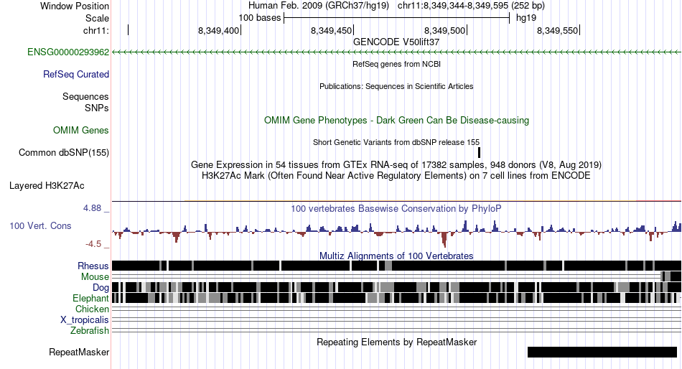Click the 100 Vert. Cons label
Screen dimensions: 682x369
pos(40,226)
